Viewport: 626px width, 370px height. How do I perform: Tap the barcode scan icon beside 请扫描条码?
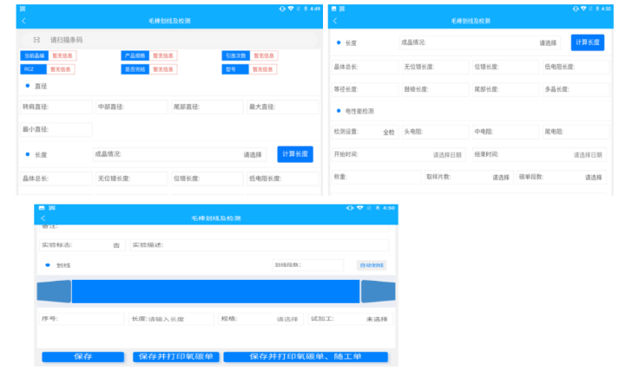click(36, 40)
